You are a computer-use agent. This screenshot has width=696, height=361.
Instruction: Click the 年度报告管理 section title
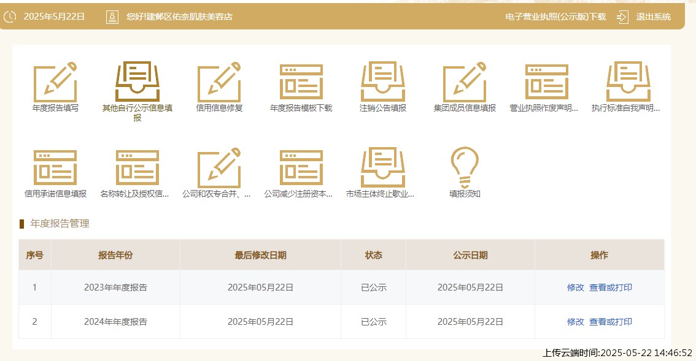(60, 224)
